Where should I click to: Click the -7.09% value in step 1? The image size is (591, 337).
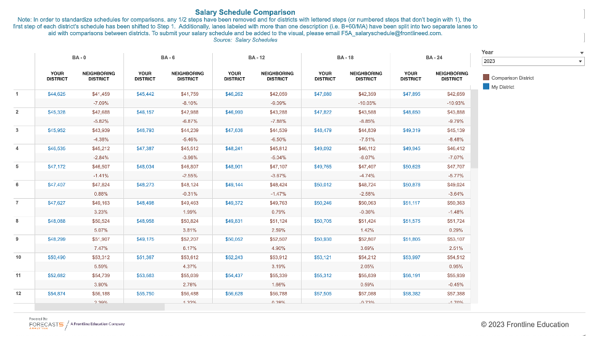[101, 103]
